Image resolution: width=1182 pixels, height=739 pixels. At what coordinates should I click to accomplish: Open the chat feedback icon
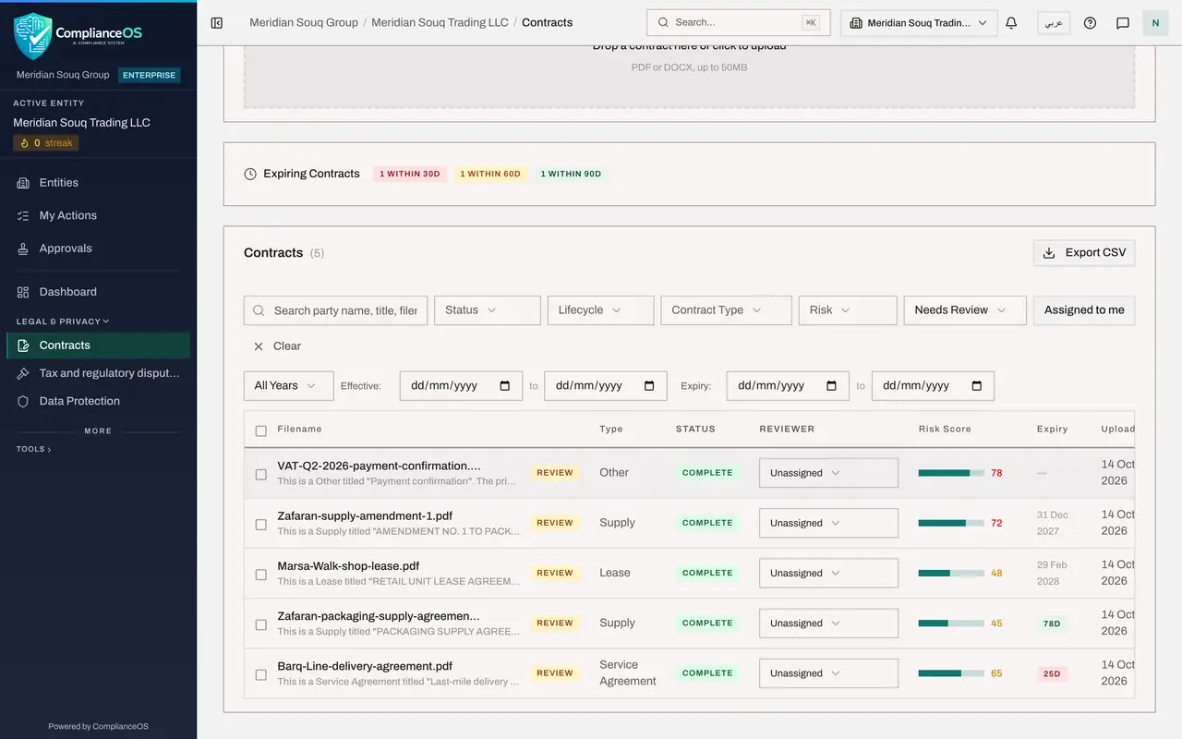click(1123, 23)
